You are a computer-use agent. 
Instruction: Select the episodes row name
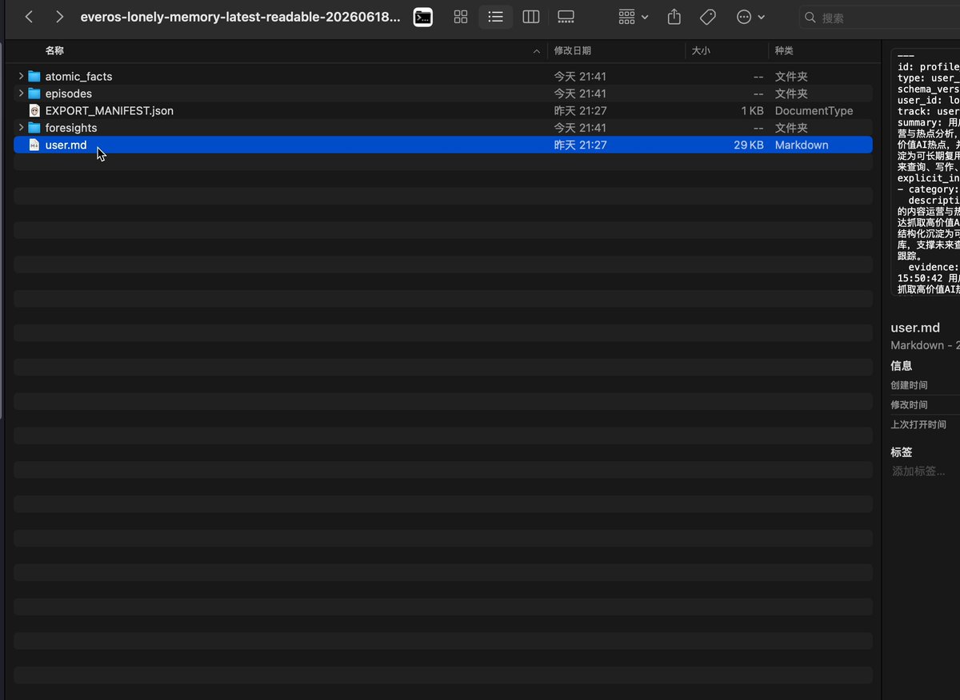pyautogui.click(x=68, y=93)
